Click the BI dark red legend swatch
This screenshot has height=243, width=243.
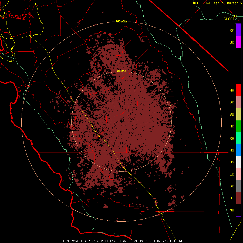(x=238, y=198)
